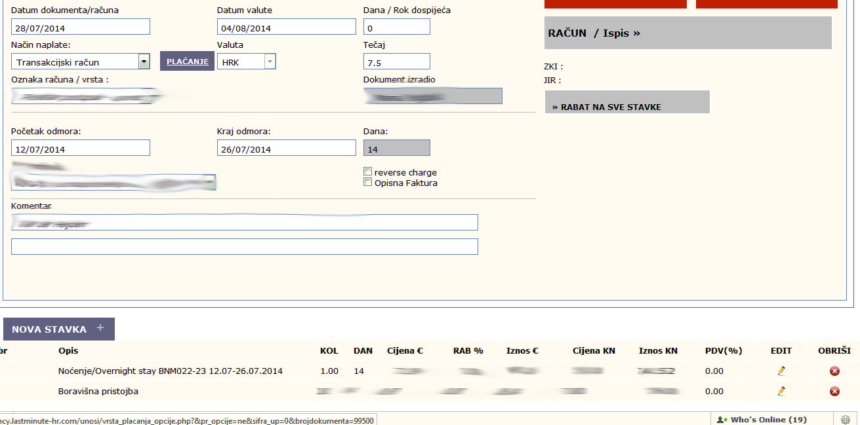Select the Početak odmora date field
Screen dimensions: 860x425
point(81,148)
